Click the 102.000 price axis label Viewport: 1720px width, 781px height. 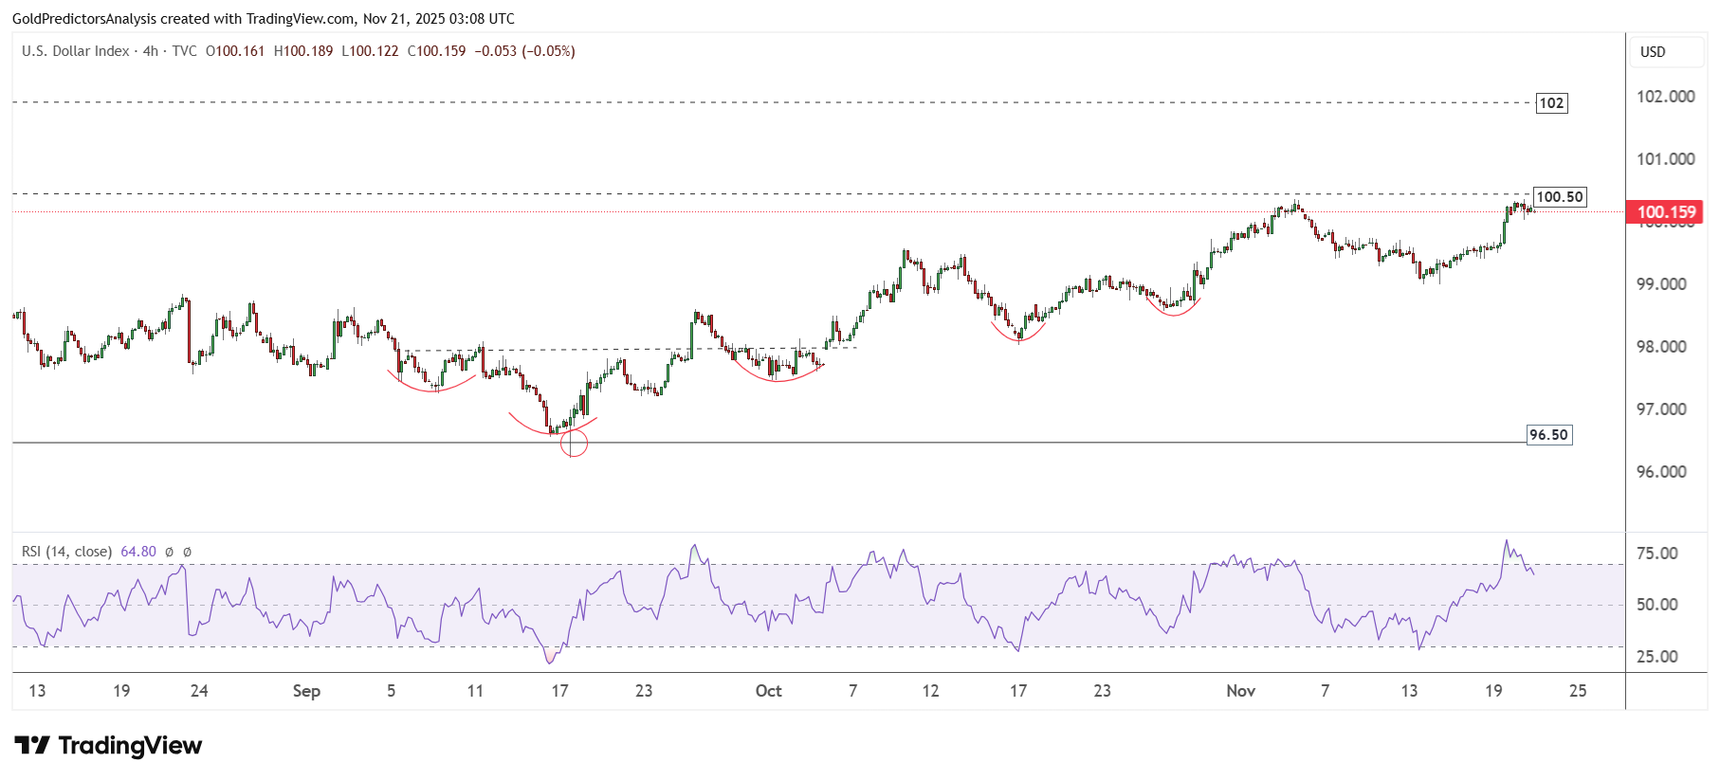point(1665,97)
